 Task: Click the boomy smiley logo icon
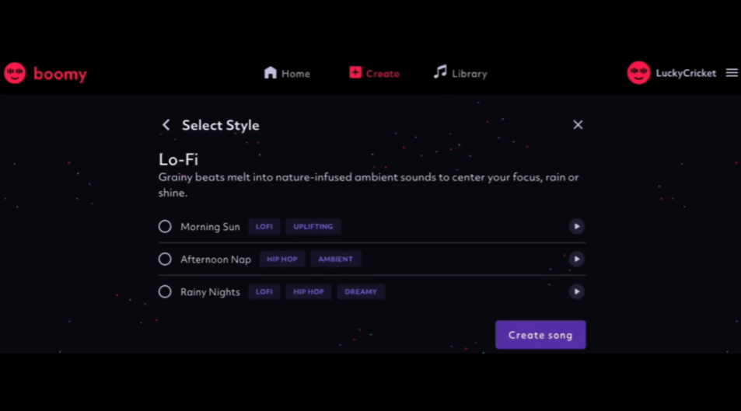tap(15, 73)
